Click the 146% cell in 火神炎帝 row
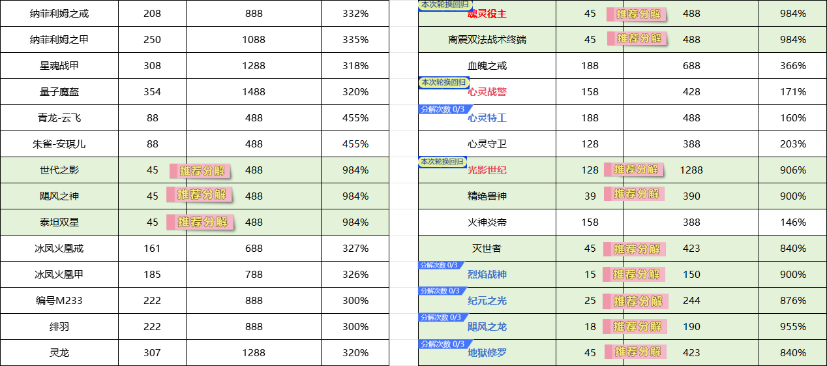The image size is (827, 366). tap(793, 222)
